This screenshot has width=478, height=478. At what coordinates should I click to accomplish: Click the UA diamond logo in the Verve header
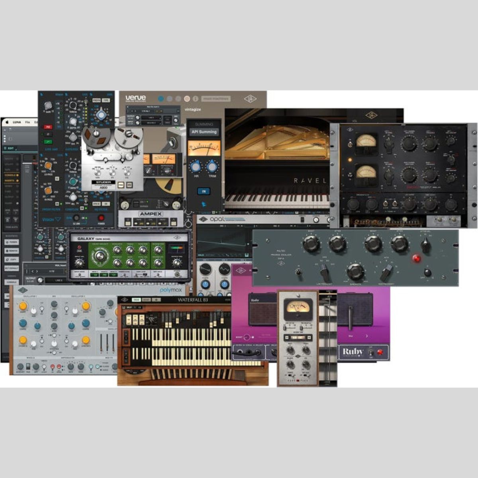[x=251, y=99]
